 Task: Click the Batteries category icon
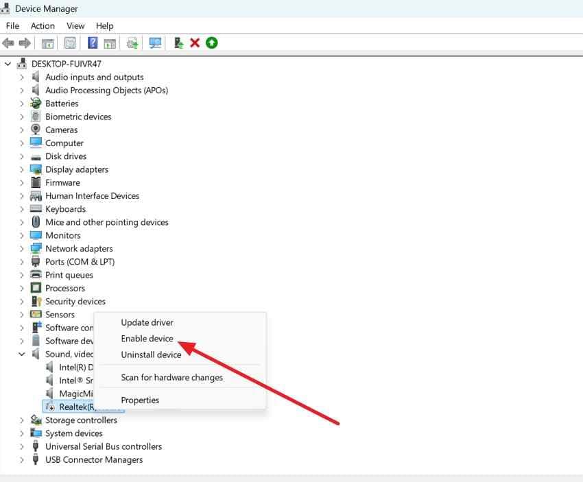point(36,104)
